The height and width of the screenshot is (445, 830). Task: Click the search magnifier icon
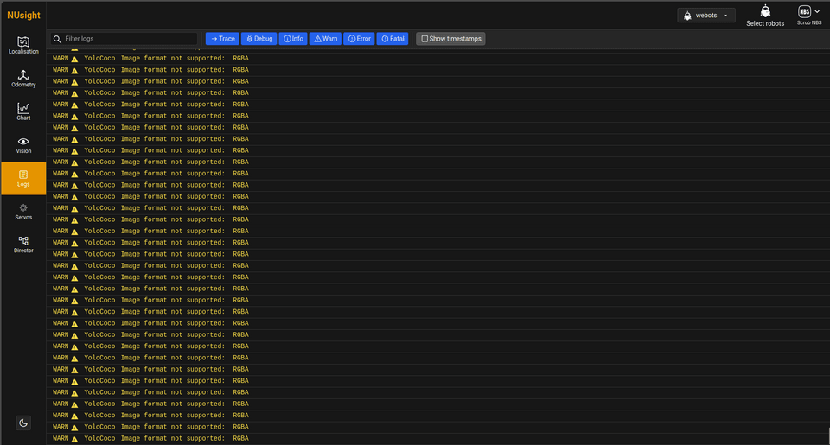[x=57, y=39]
